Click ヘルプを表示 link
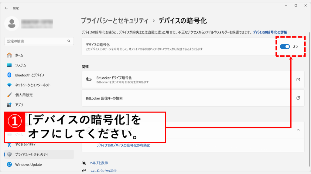 click(x=99, y=163)
